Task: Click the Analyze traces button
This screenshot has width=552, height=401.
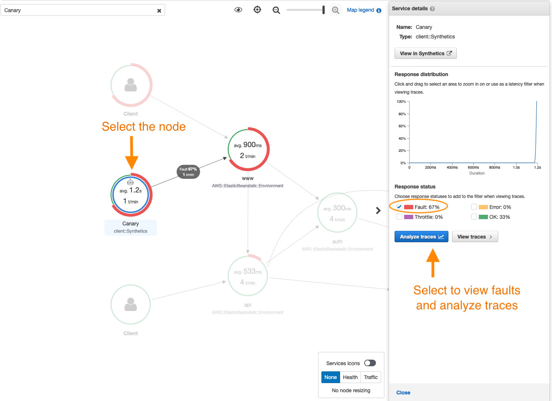Action: coord(421,236)
